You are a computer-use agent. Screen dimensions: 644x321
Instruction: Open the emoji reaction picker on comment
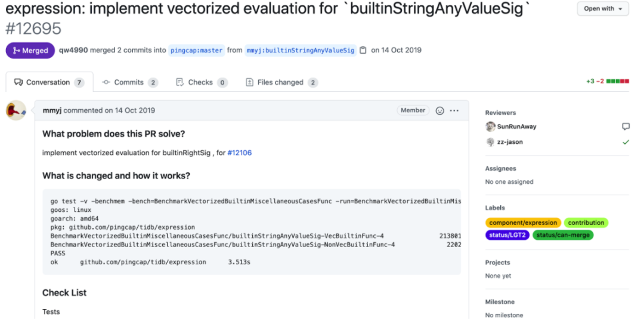tap(440, 110)
